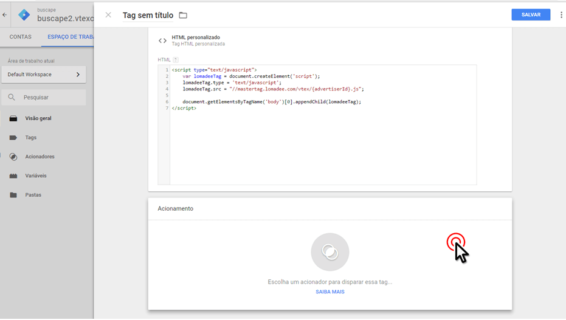
Task: Open Visão geral in sidebar
Action: pyautogui.click(x=38, y=118)
